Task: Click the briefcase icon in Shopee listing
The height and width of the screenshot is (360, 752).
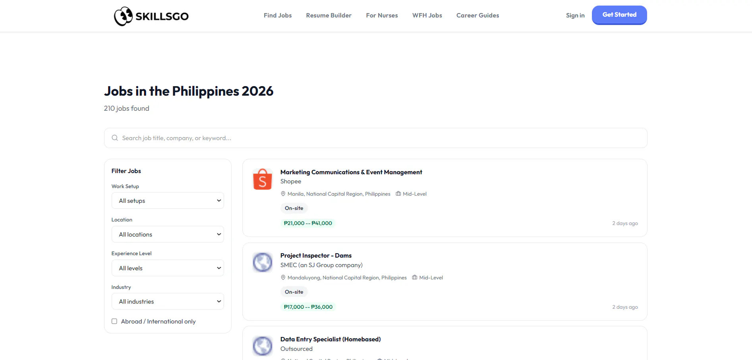Action: pyautogui.click(x=398, y=194)
